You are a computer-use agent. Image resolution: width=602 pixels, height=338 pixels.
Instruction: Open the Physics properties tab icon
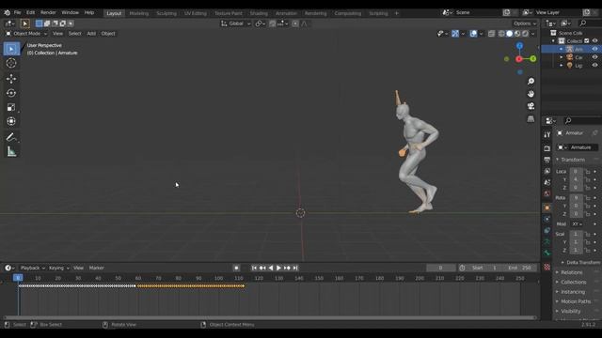(x=547, y=219)
